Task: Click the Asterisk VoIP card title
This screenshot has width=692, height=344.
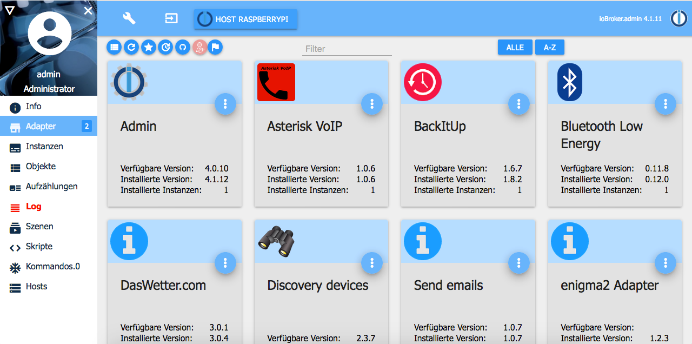Action: point(305,127)
